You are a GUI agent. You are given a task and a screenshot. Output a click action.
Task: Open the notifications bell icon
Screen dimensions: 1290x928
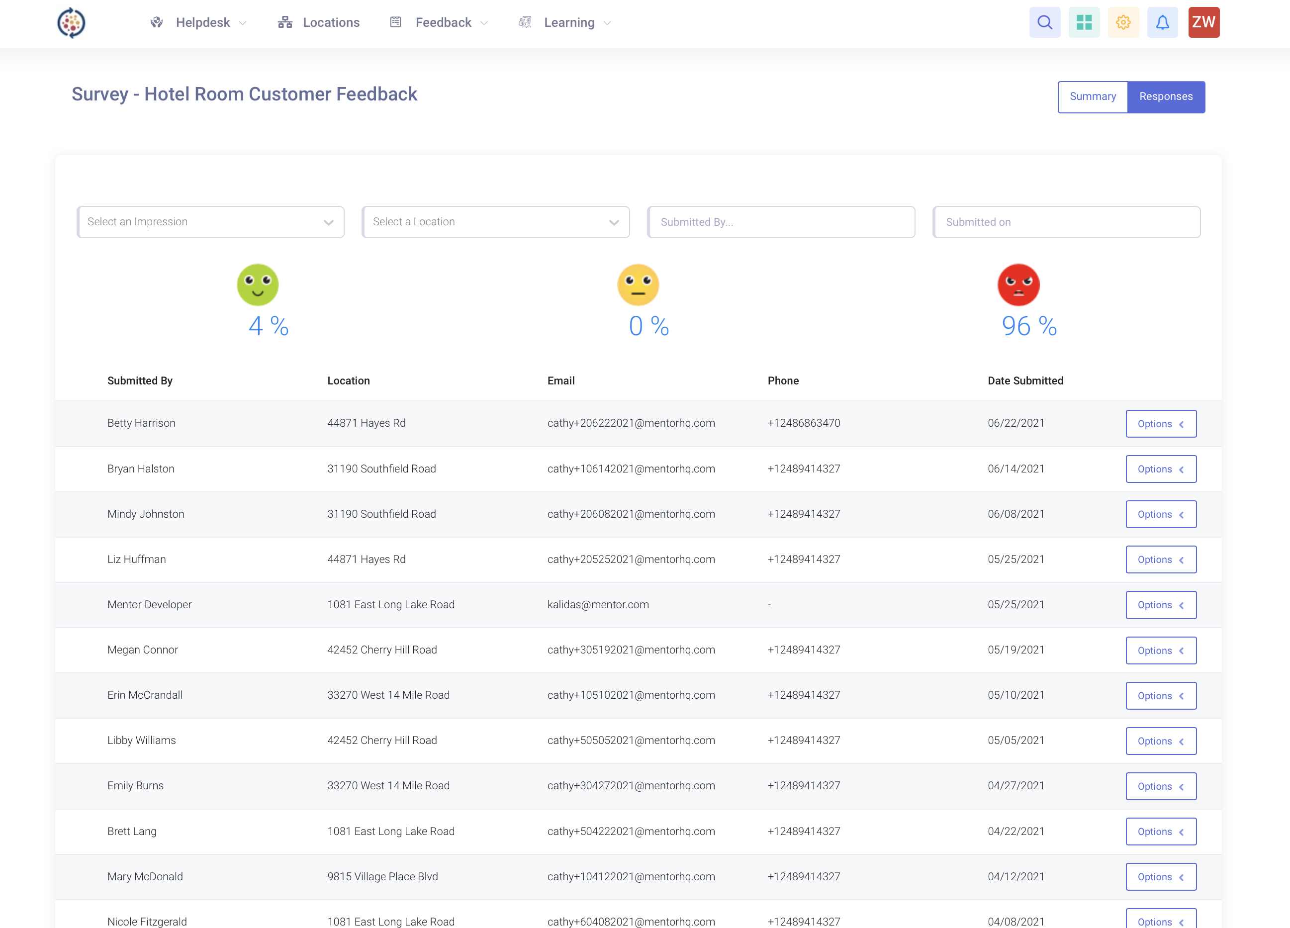point(1163,22)
